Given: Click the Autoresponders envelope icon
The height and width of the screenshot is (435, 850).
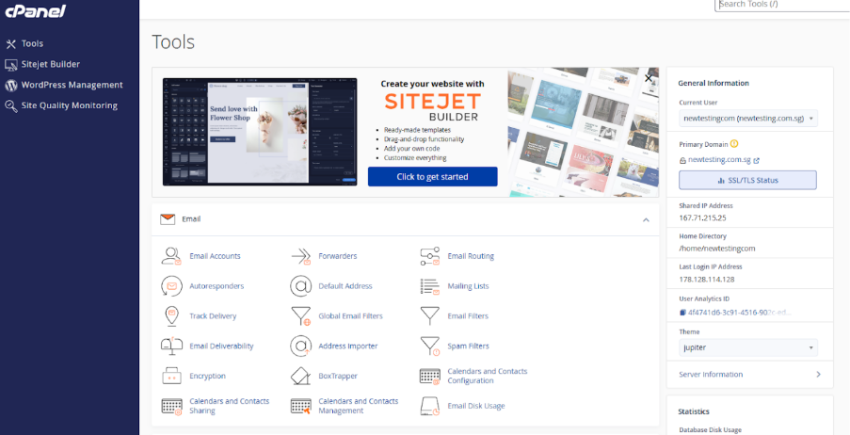Looking at the screenshot, I should tap(171, 285).
